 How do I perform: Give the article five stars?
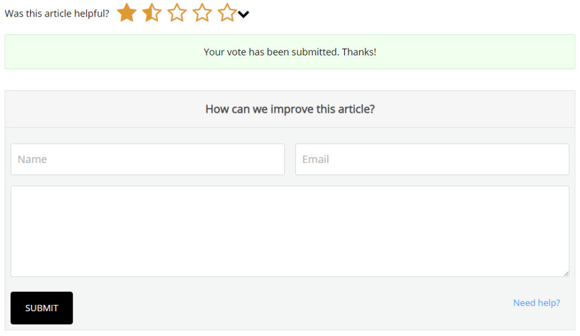tap(227, 12)
